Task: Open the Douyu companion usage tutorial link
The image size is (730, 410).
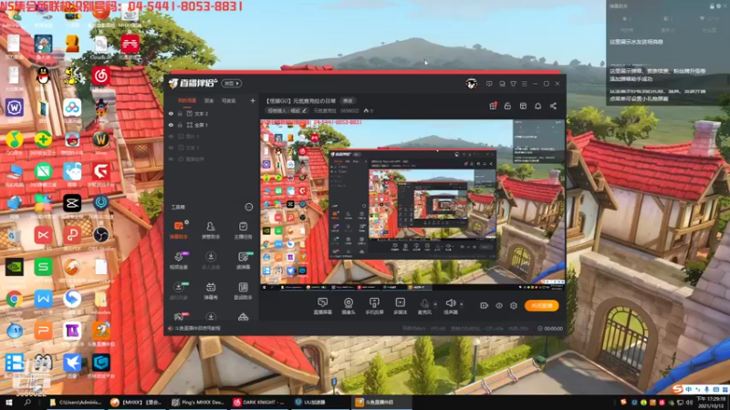Action: click(194, 328)
